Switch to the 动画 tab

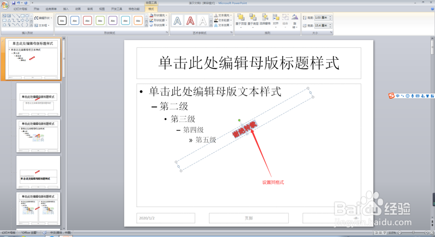78,9
